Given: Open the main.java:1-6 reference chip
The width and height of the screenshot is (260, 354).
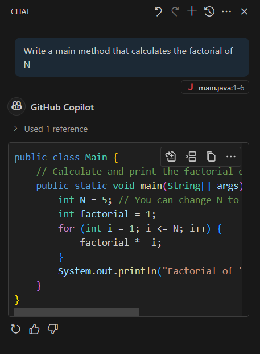Looking at the screenshot, I should (x=215, y=87).
